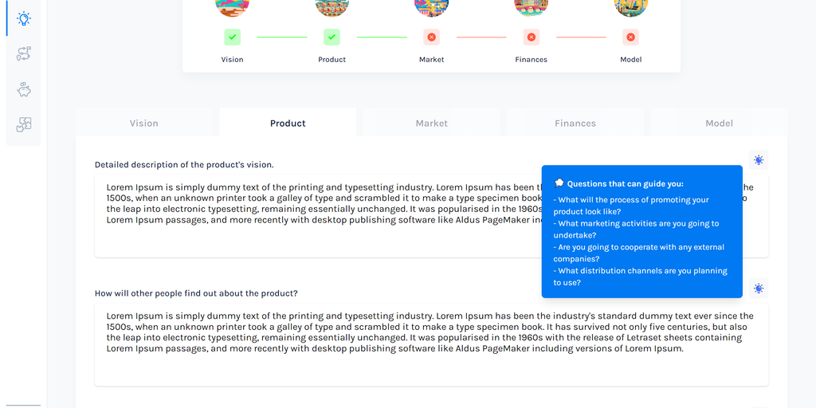Image resolution: width=816 pixels, height=408 pixels.
Task: Switch to the Market tab
Action: pyautogui.click(x=431, y=124)
